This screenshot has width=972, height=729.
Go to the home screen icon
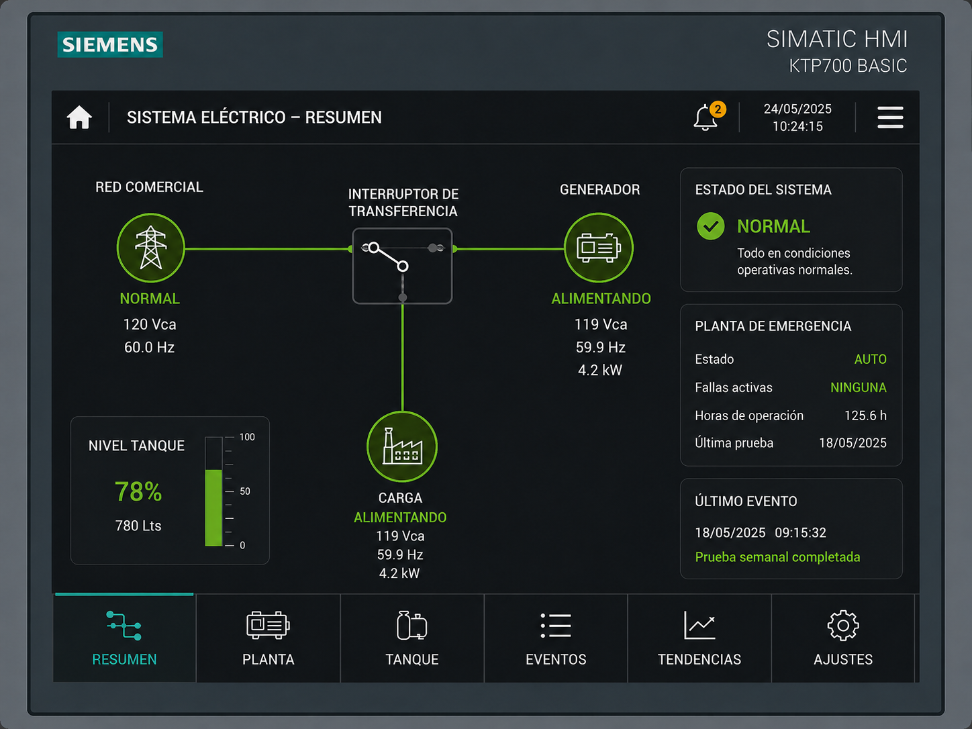pos(79,117)
